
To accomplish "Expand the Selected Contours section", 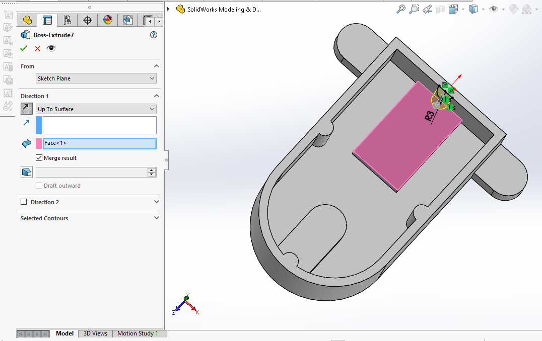I will tap(157, 218).
